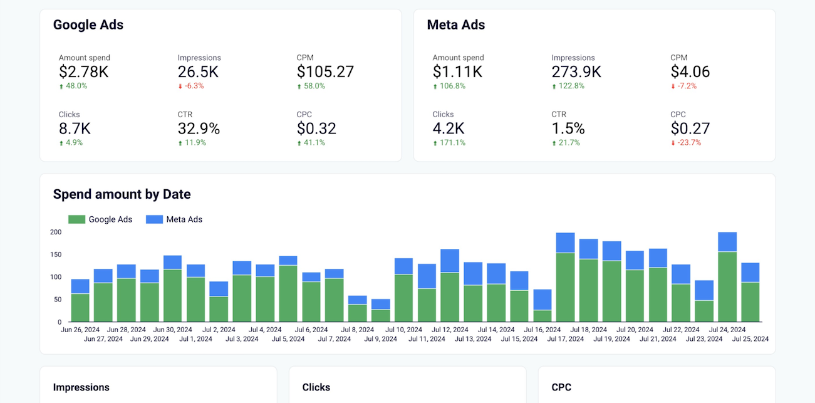Select the Google Ads $2.78K Amount spend value
815x403 pixels.
84,72
